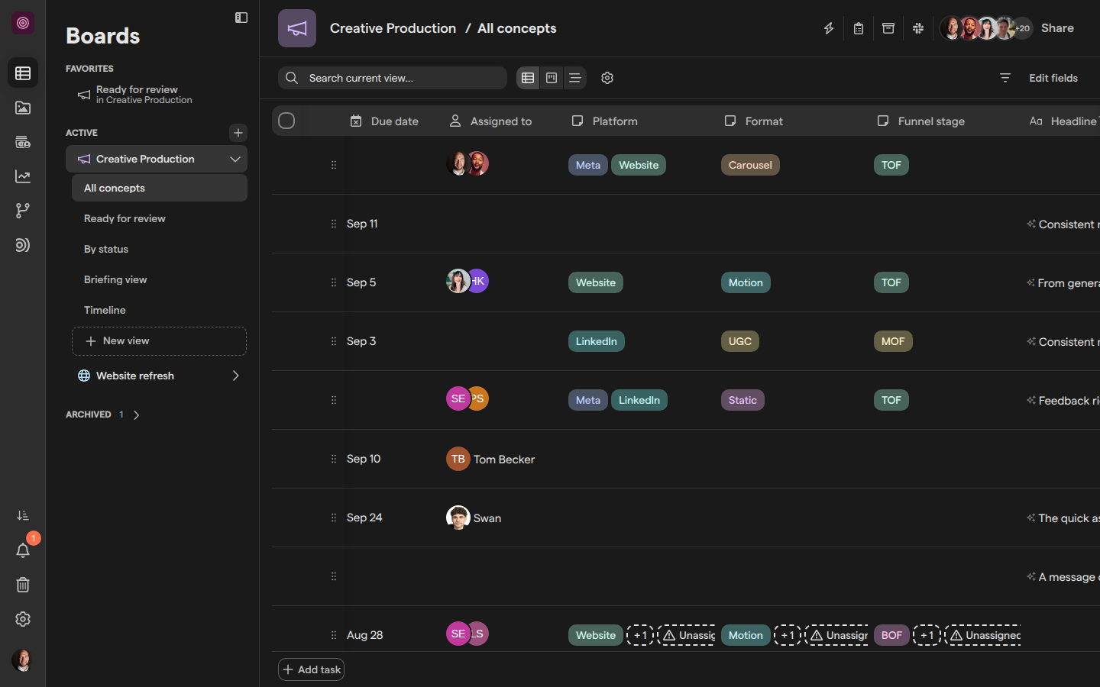Click drag handle on Sep 24 row
Image resolution: width=1100 pixels, height=687 pixels.
[x=334, y=518]
